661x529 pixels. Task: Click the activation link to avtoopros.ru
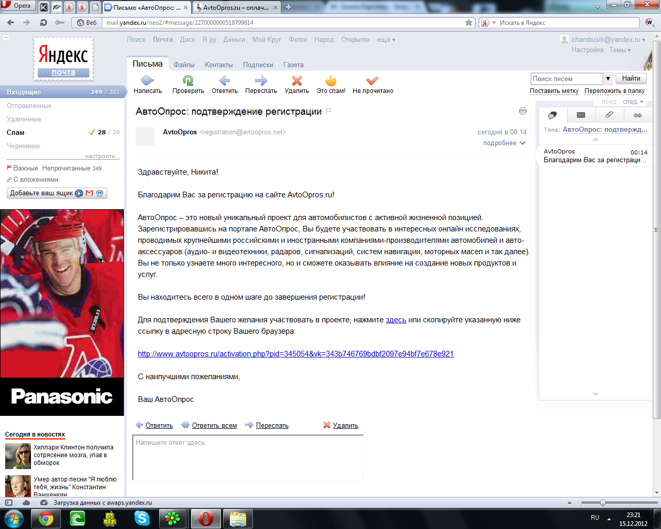(295, 354)
